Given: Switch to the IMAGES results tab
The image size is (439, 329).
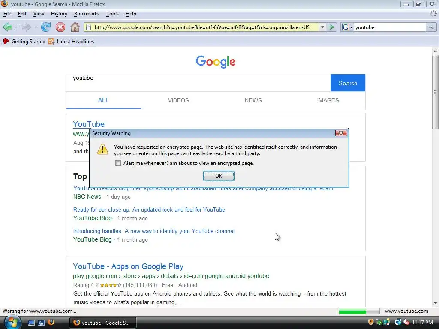Looking at the screenshot, I should click(x=328, y=100).
